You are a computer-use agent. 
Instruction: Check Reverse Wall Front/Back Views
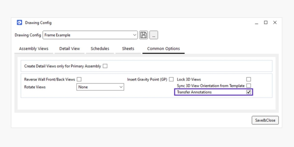pyautogui.click(x=79, y=79)
